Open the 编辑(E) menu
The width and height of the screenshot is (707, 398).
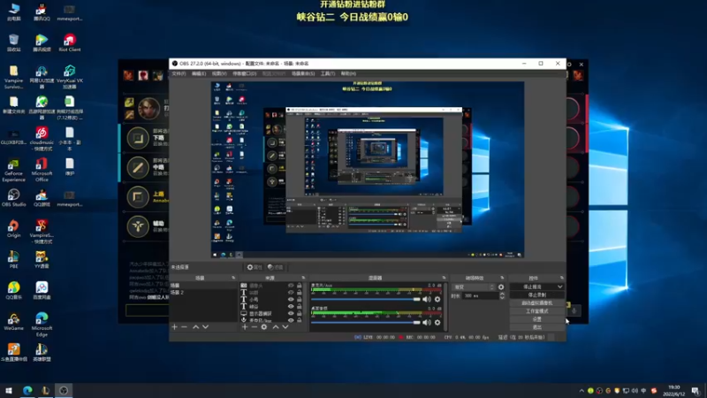tap(198, 73)
